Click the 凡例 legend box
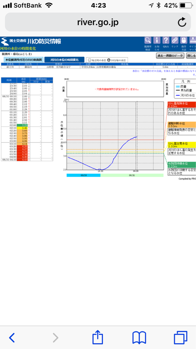Image resolution: width=196 pixels, height=349 pixels. coord(185,88)
